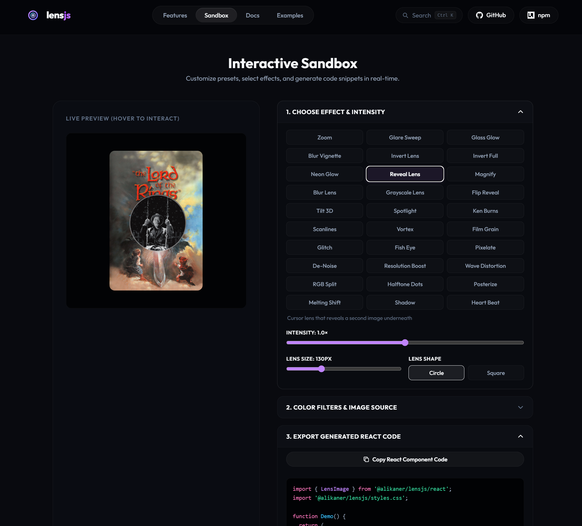
Task: Click the Lord of the Rings preview image
Action: tap(156, 221)
